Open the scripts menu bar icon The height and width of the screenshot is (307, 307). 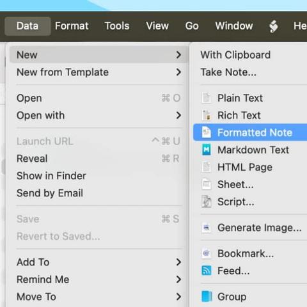click(274, 26)
